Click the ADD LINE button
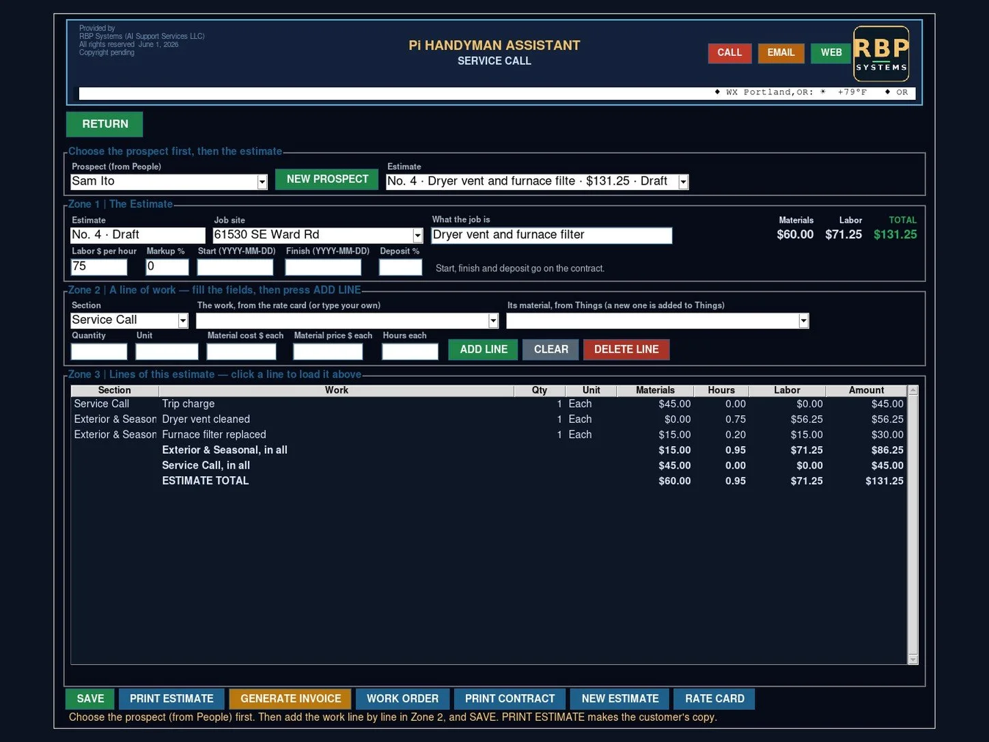The width and height of the screenshot is (989, 742). point(484,349)
